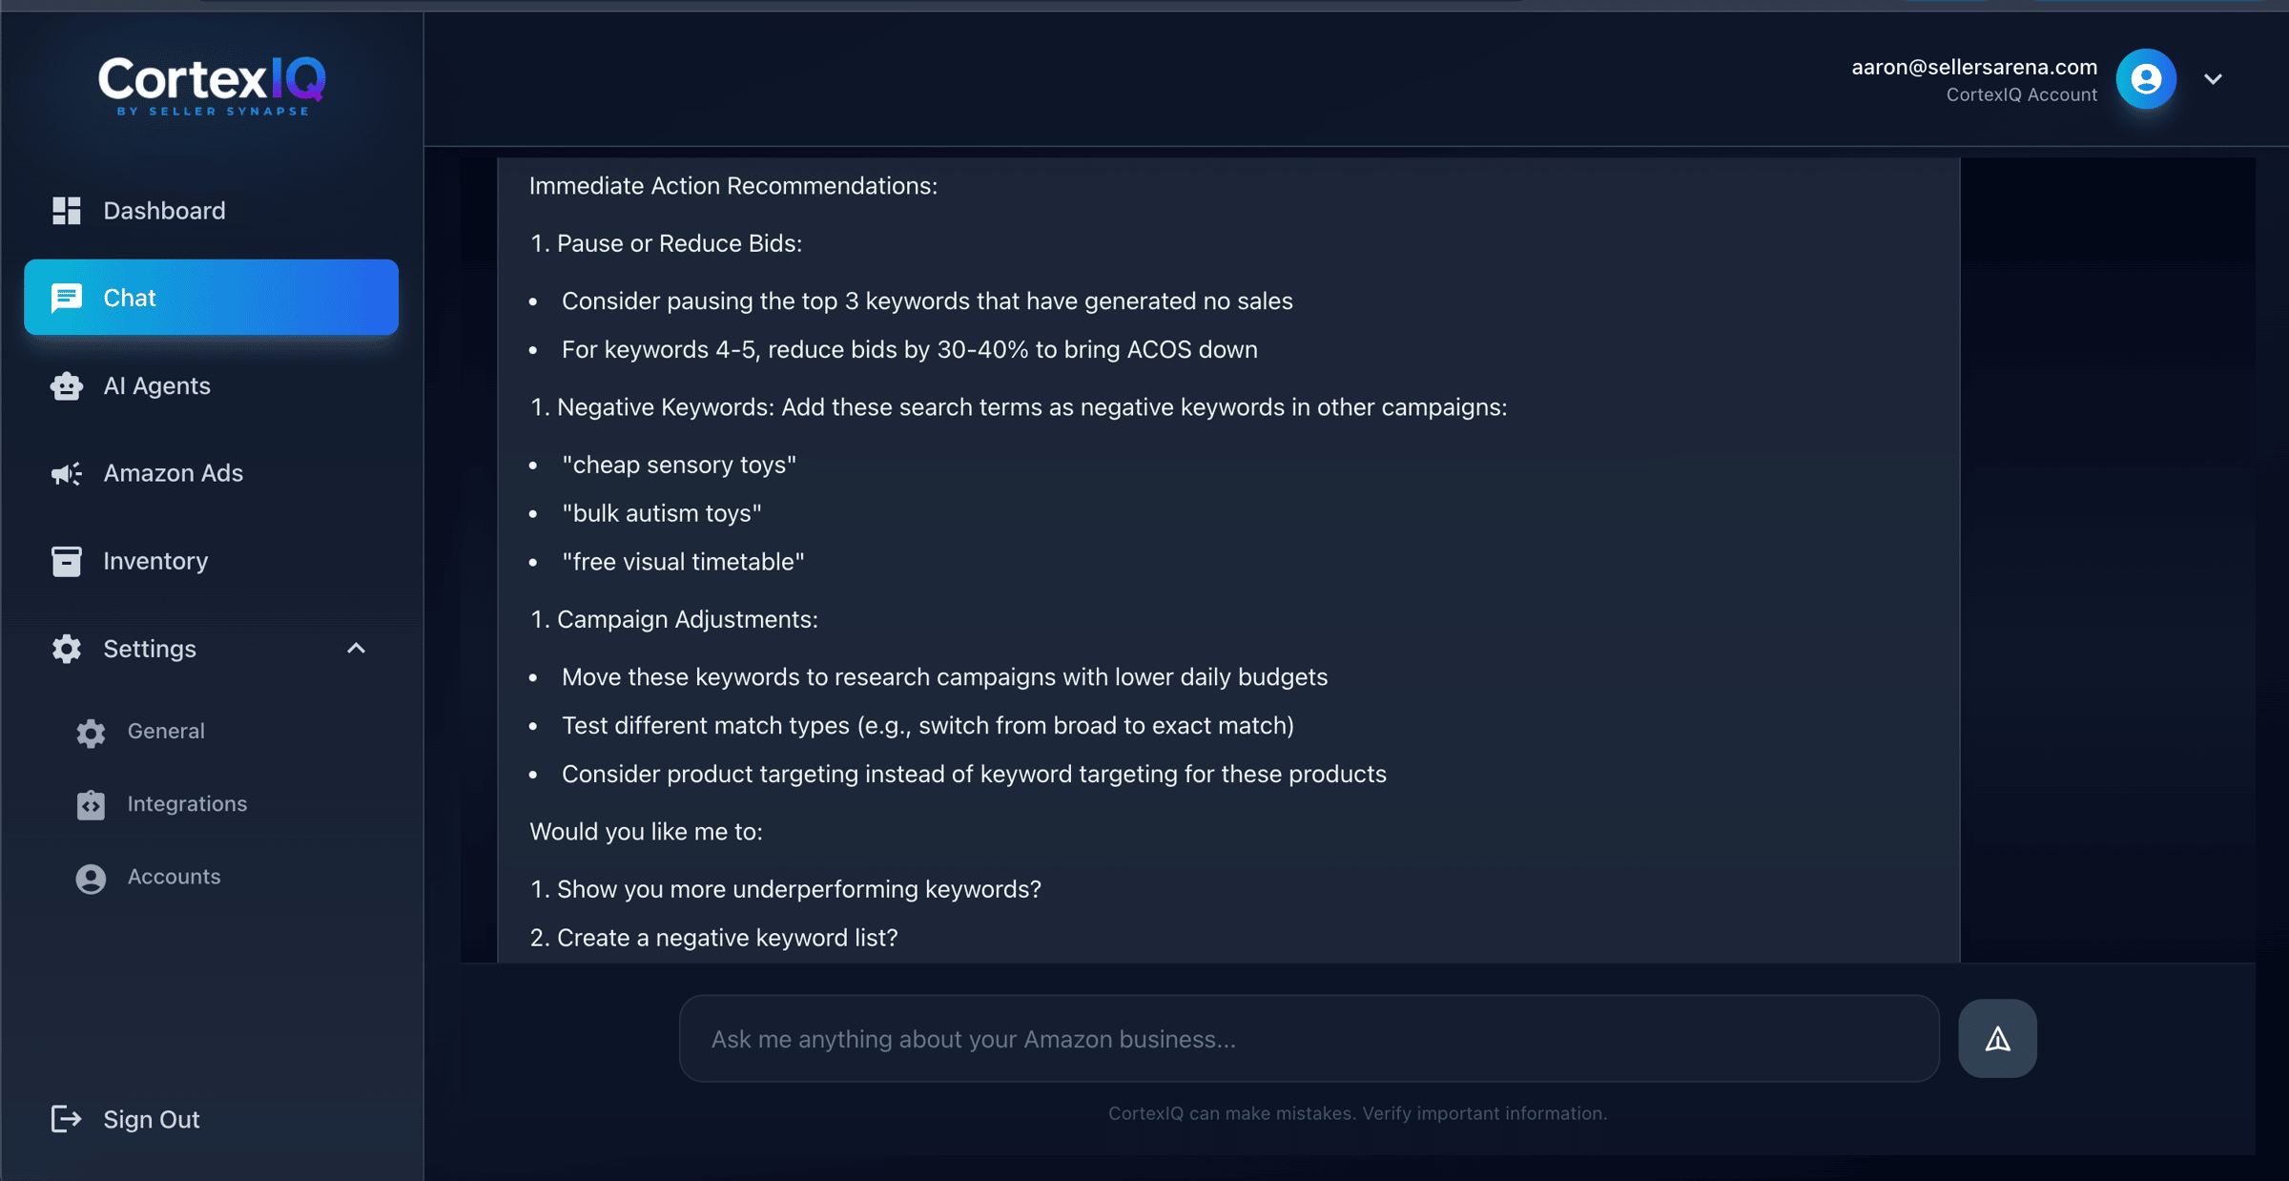The height and width of the screenshot is (1181, 2289).
Task: Open General settings
Action: pos(166,732)
